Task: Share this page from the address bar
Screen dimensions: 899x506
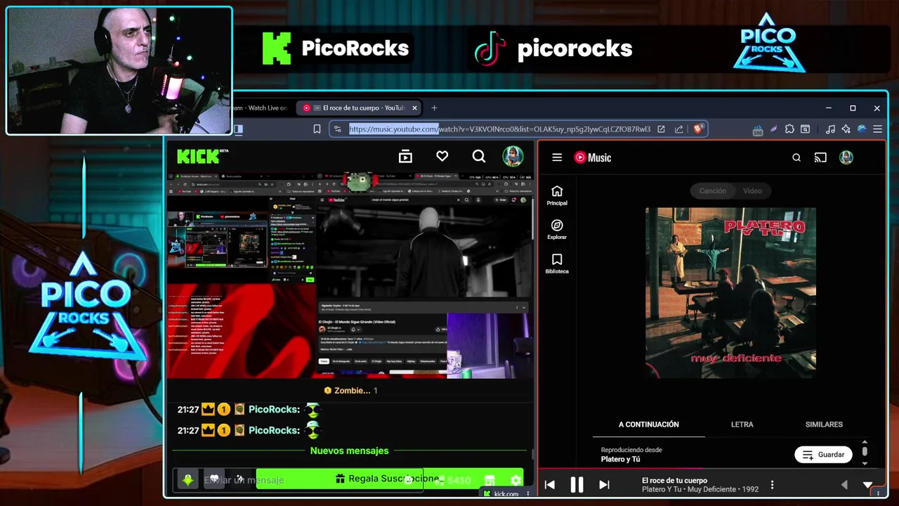Action: (x=678, y=129)
